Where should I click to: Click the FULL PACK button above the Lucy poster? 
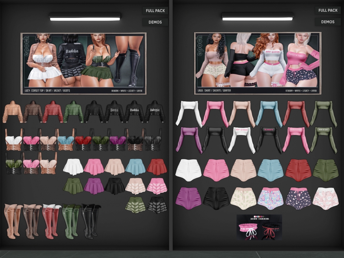(155, 11)
